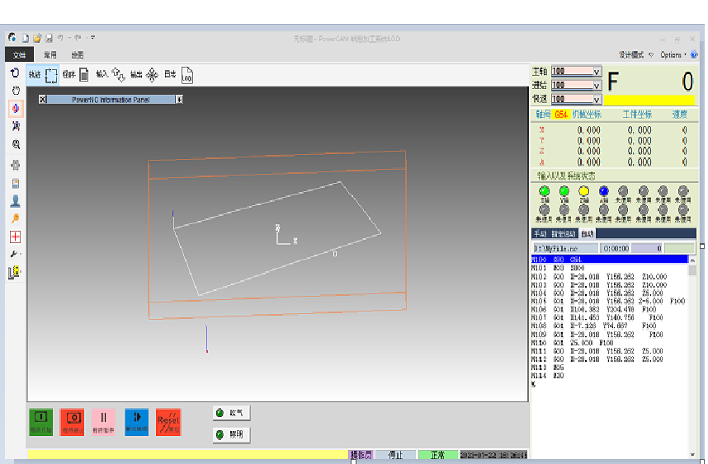Click the PowerCAM application logo icon
Image resolution: width=708 pixels, height=464 pixels.
12,38
